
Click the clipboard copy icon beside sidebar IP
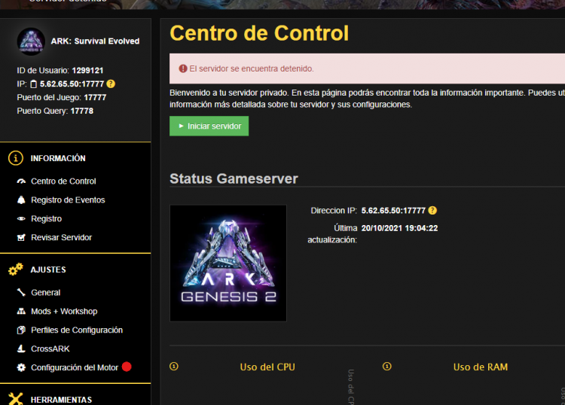click(33, 84)
